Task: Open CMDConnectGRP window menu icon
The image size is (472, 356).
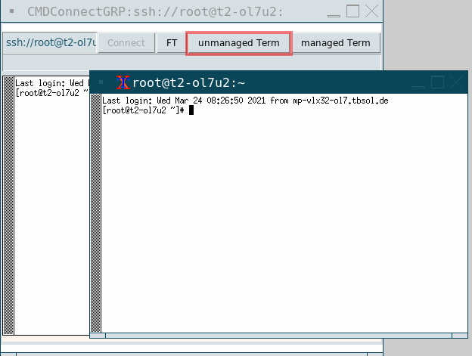Action: click(12, 11)
